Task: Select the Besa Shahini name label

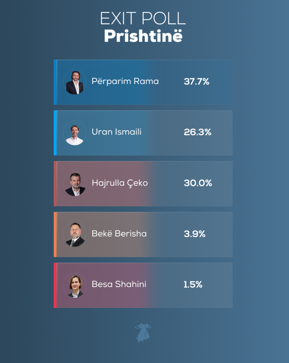Action: click(x=119, y=284)
